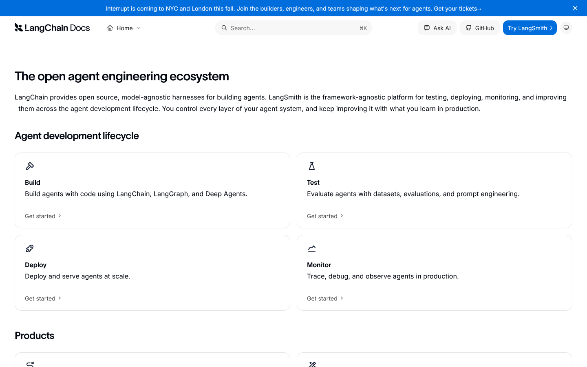This screenshot has width=587, height=367.
Task: Click the magnifier search icon
Action: [x=224, y=28]
